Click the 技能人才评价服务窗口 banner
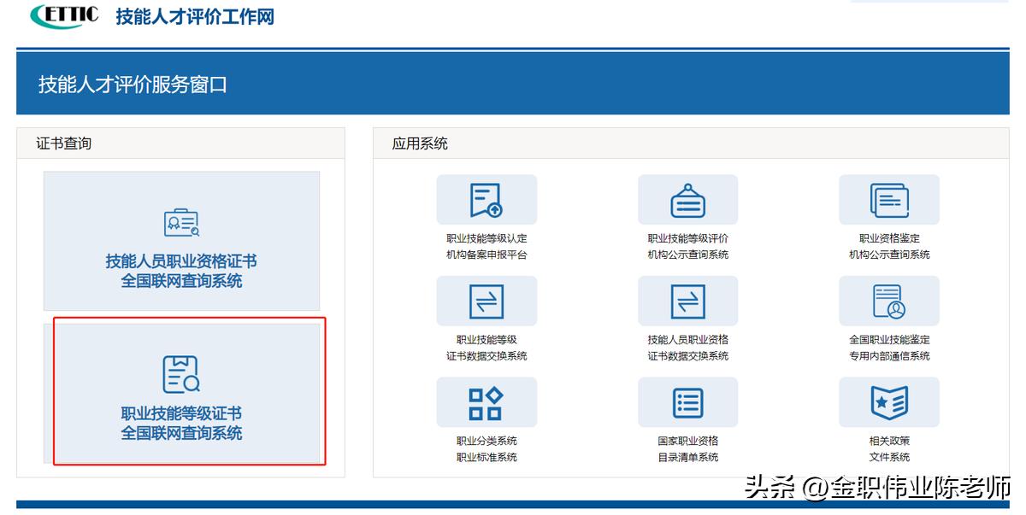This screenshot has width=1026, height=515. 137,85
